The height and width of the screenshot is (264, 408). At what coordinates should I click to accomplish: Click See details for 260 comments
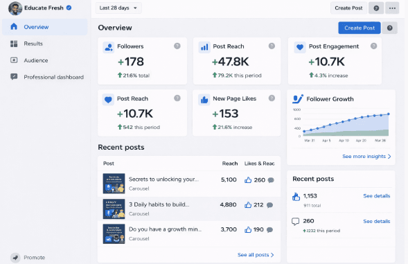(x=377, y=221)
